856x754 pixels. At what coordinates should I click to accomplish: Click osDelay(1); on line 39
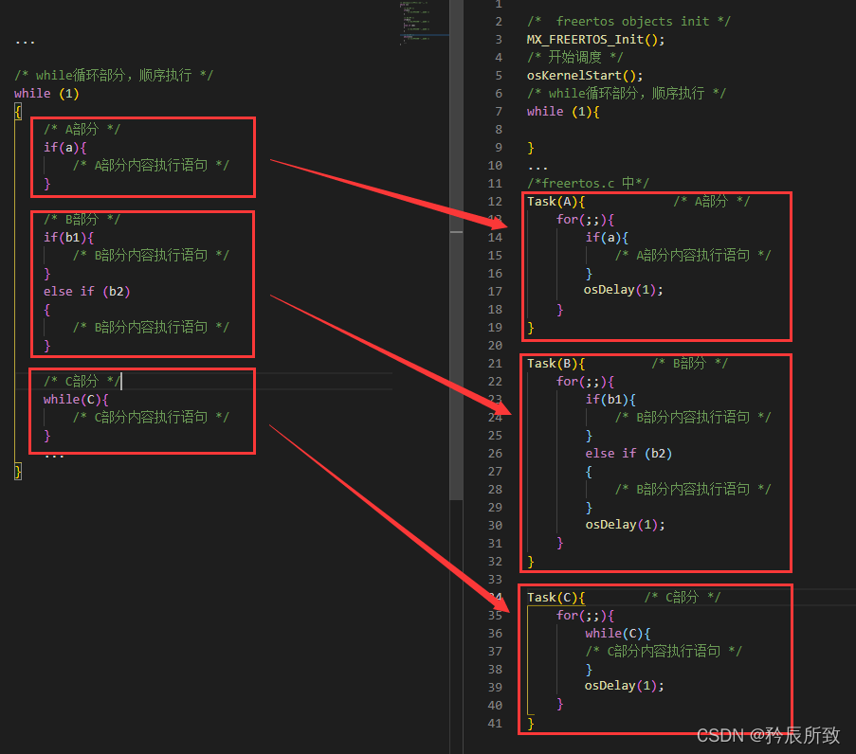click(625, 686)
